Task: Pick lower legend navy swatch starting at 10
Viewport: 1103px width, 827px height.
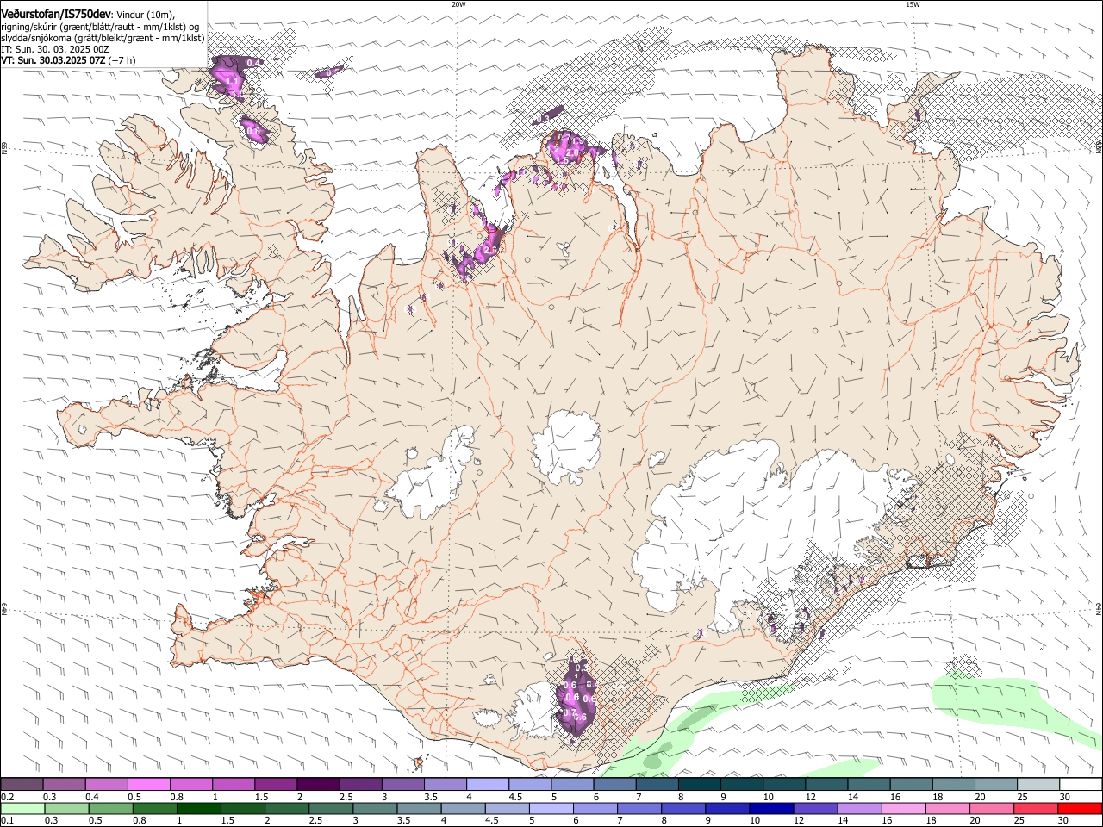Action: coord(771,809)
